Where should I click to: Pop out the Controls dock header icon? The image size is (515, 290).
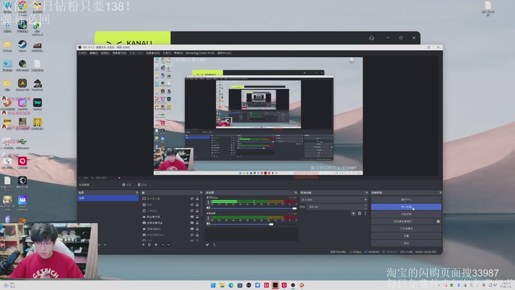(x=440, y=193)
